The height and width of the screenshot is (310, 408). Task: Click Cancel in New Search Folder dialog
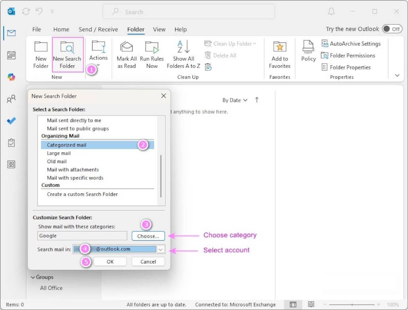148,261
